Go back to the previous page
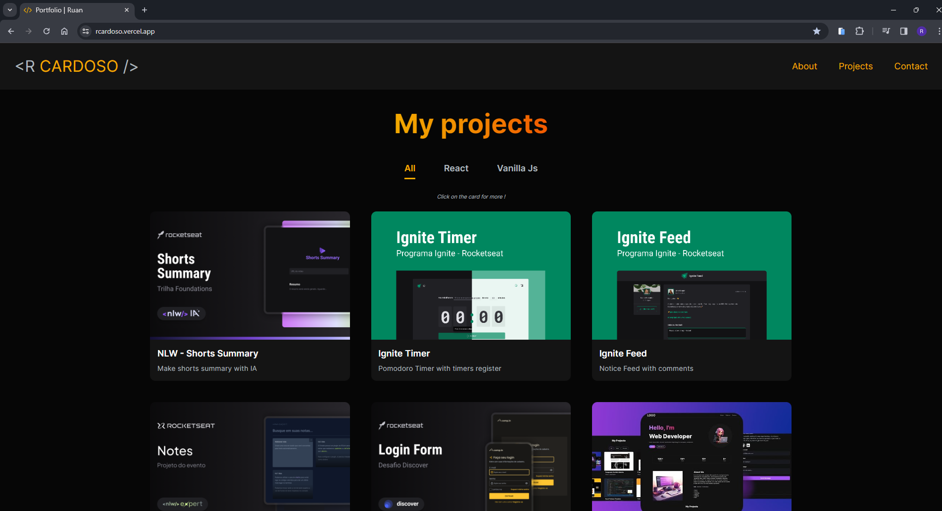Viewport: 942px width, 511px height. click(11, 31)
